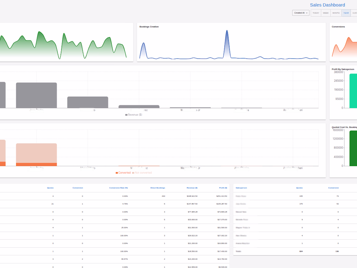Toggle the Not converted legend entry
Screen dimensions: 357x268
142,173
